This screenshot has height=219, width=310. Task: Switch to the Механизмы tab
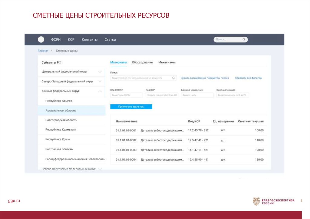coord(167,62)
